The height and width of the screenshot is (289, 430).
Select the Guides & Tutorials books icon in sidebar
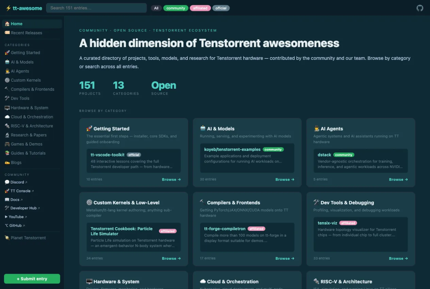click(7, 153)
